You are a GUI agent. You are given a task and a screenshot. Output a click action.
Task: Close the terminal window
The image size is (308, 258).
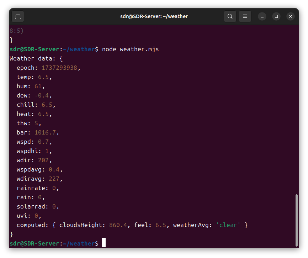(x=291, y=16)
